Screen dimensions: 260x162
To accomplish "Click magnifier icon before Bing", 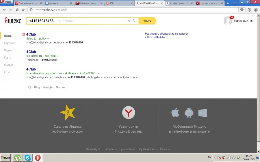I will tap(29, 87).
